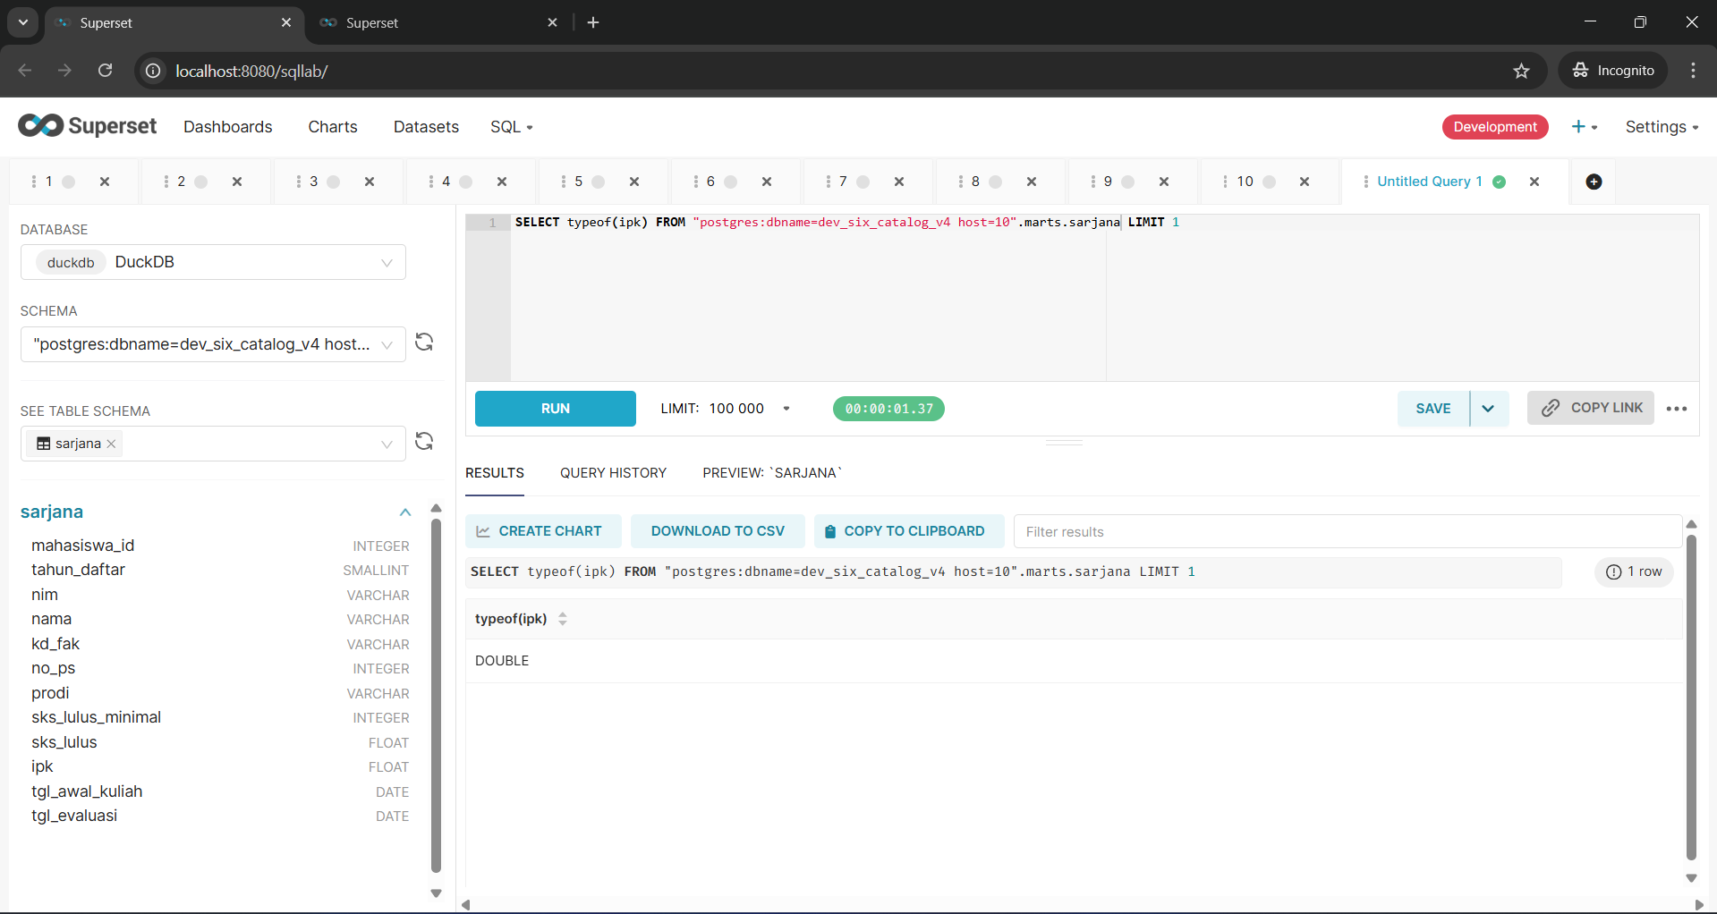Close the Untitled Query 1 tab
Viewport: 1717px width, 914px height.
(1534, 182)
